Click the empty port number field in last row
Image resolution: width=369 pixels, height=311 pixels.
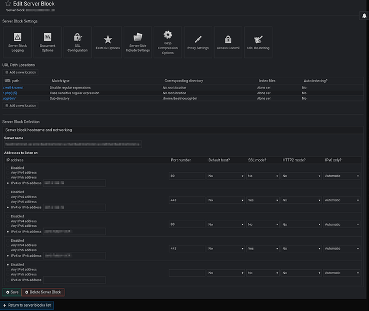187,273
